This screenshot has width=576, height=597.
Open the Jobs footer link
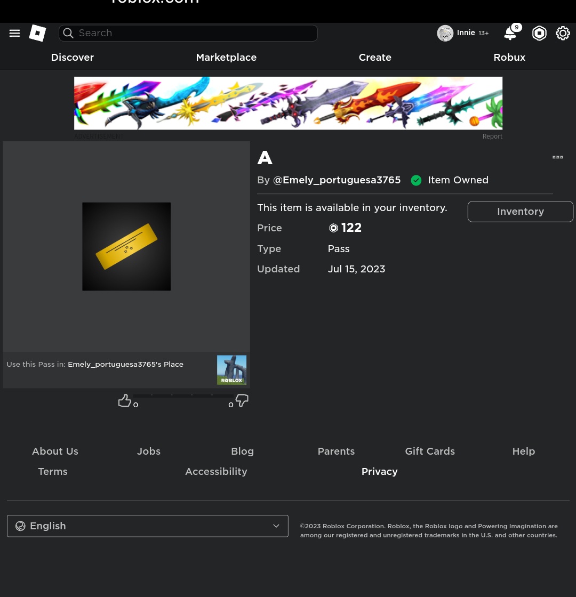(149, 451)
